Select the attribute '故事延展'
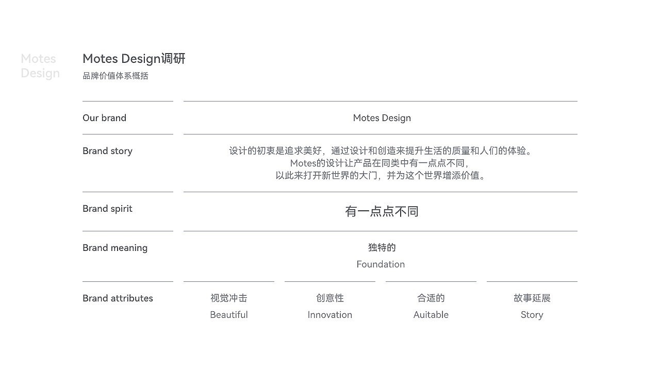Image resolution: width=660 pixels, height=371 pixels. 532,298
